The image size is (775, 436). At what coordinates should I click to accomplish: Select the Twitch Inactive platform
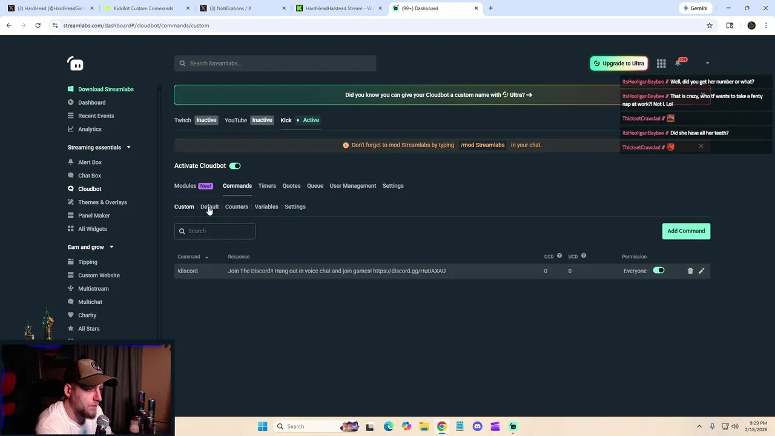click(x=196, y=120)
